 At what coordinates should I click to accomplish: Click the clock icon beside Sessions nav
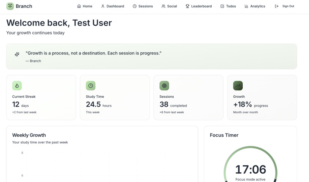[x=135, y=6]
